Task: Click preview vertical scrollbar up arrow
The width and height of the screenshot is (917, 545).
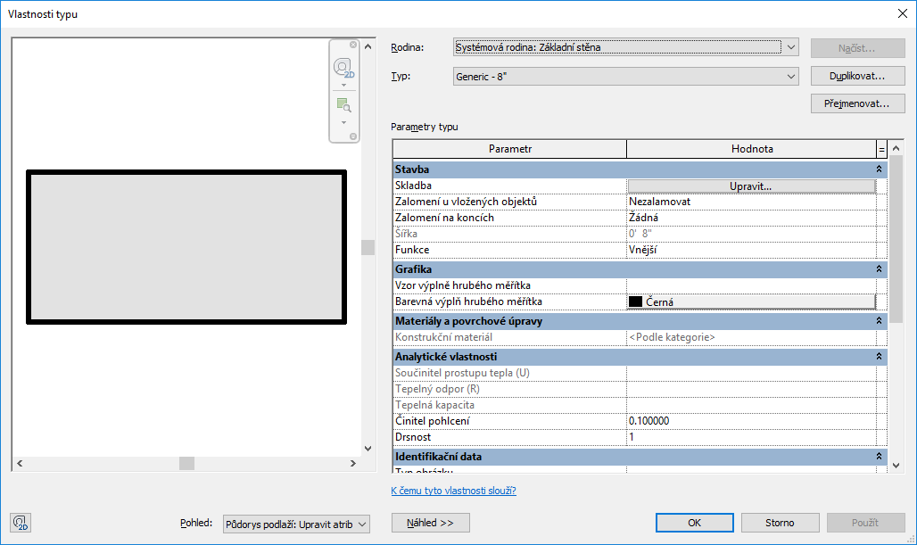Action: point(368,46)
